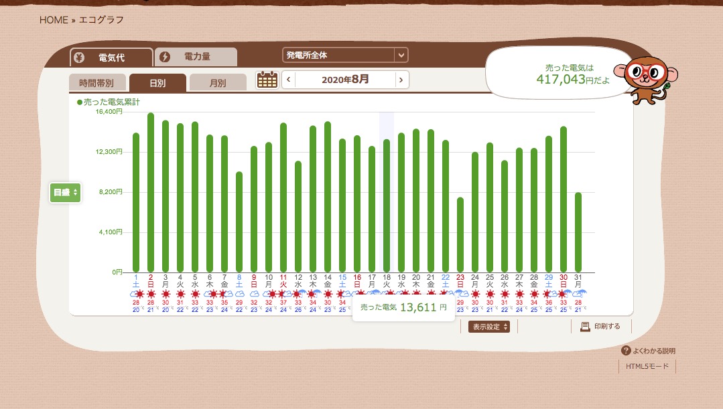The image size is (723, 409).
Task: Click the green bar for August 12
Action: point(298,216)
